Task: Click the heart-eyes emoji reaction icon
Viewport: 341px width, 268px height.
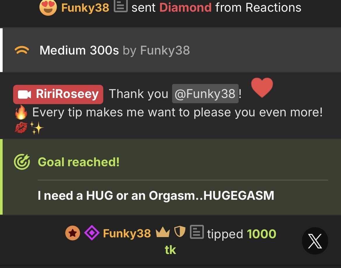Action: 48,8
